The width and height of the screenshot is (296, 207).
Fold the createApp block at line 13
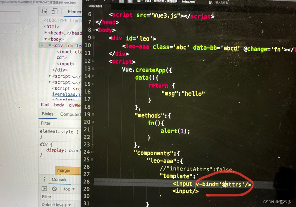pyautogui.click(x=93, y=69)
